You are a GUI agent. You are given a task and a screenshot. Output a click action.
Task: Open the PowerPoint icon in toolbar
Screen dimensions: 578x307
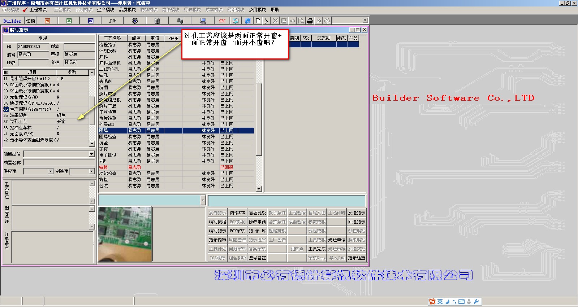[47, 21]
